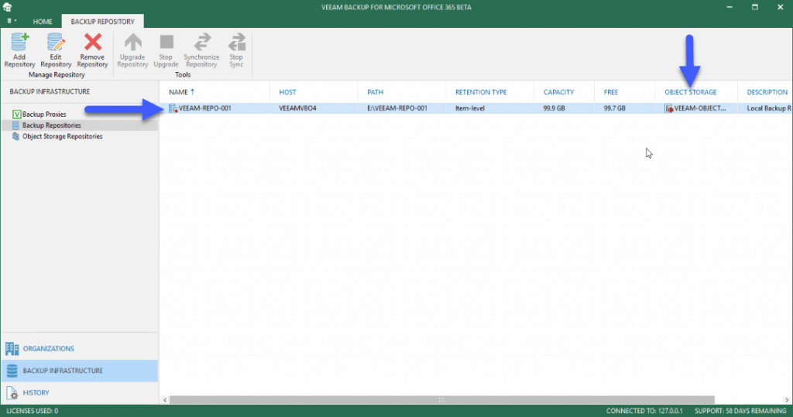Click the OBJECT STORAGE column header
Image resolution: width=793 pixels, height=417 pixels.
click(690, 92)
